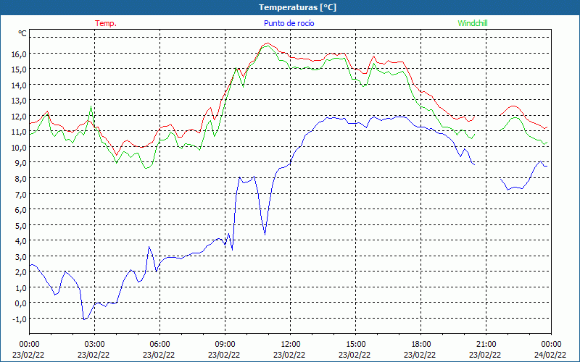Click the 13,0 y-axis value
The width and height of the screenshot is (580, 362).
point(20,101)
